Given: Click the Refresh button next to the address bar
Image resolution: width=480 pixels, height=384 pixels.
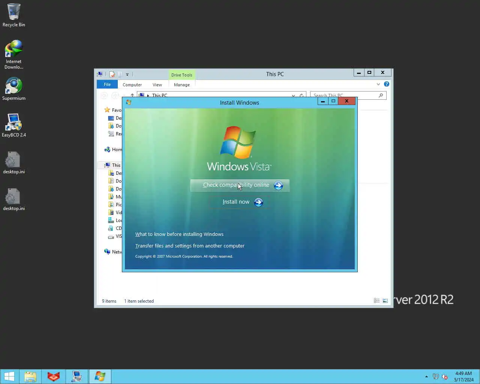Looking at the screenshot, I should pos(301,96).
